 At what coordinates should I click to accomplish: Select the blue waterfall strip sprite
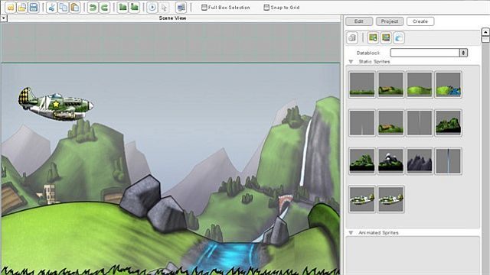[x=448, y=161]
